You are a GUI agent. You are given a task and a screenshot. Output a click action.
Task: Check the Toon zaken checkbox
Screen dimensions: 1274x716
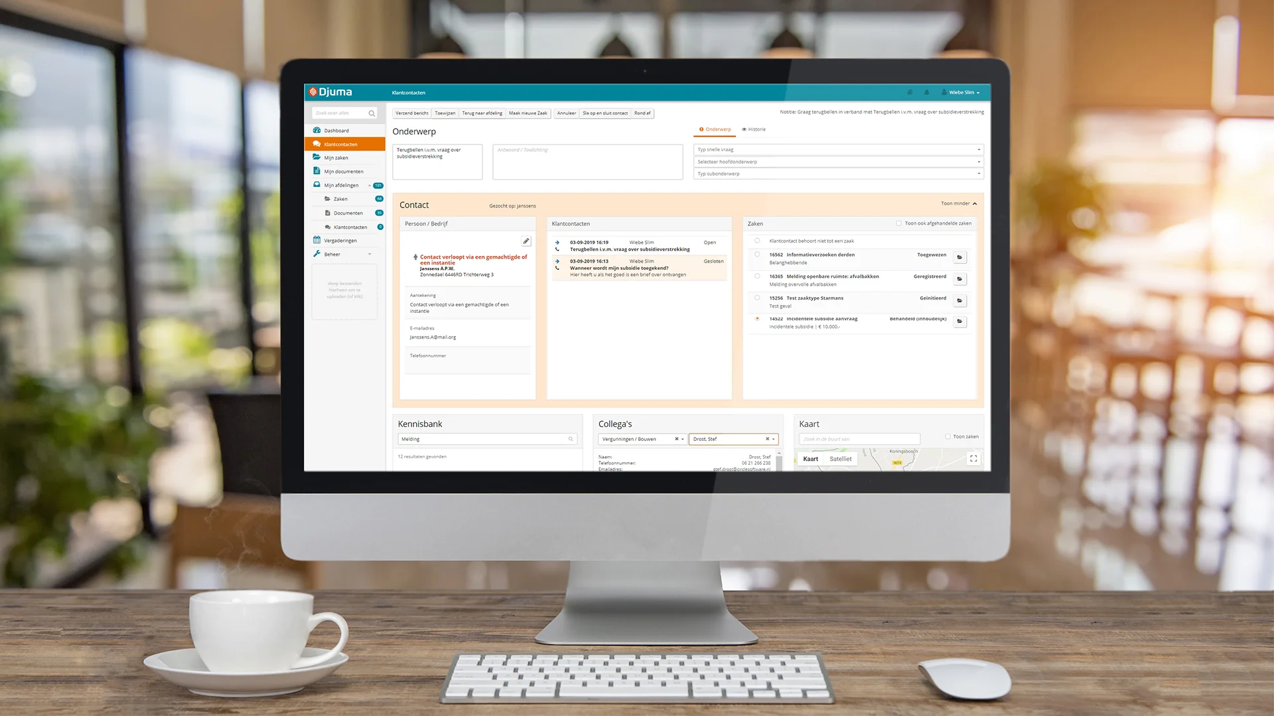click(x=948, y=436)
